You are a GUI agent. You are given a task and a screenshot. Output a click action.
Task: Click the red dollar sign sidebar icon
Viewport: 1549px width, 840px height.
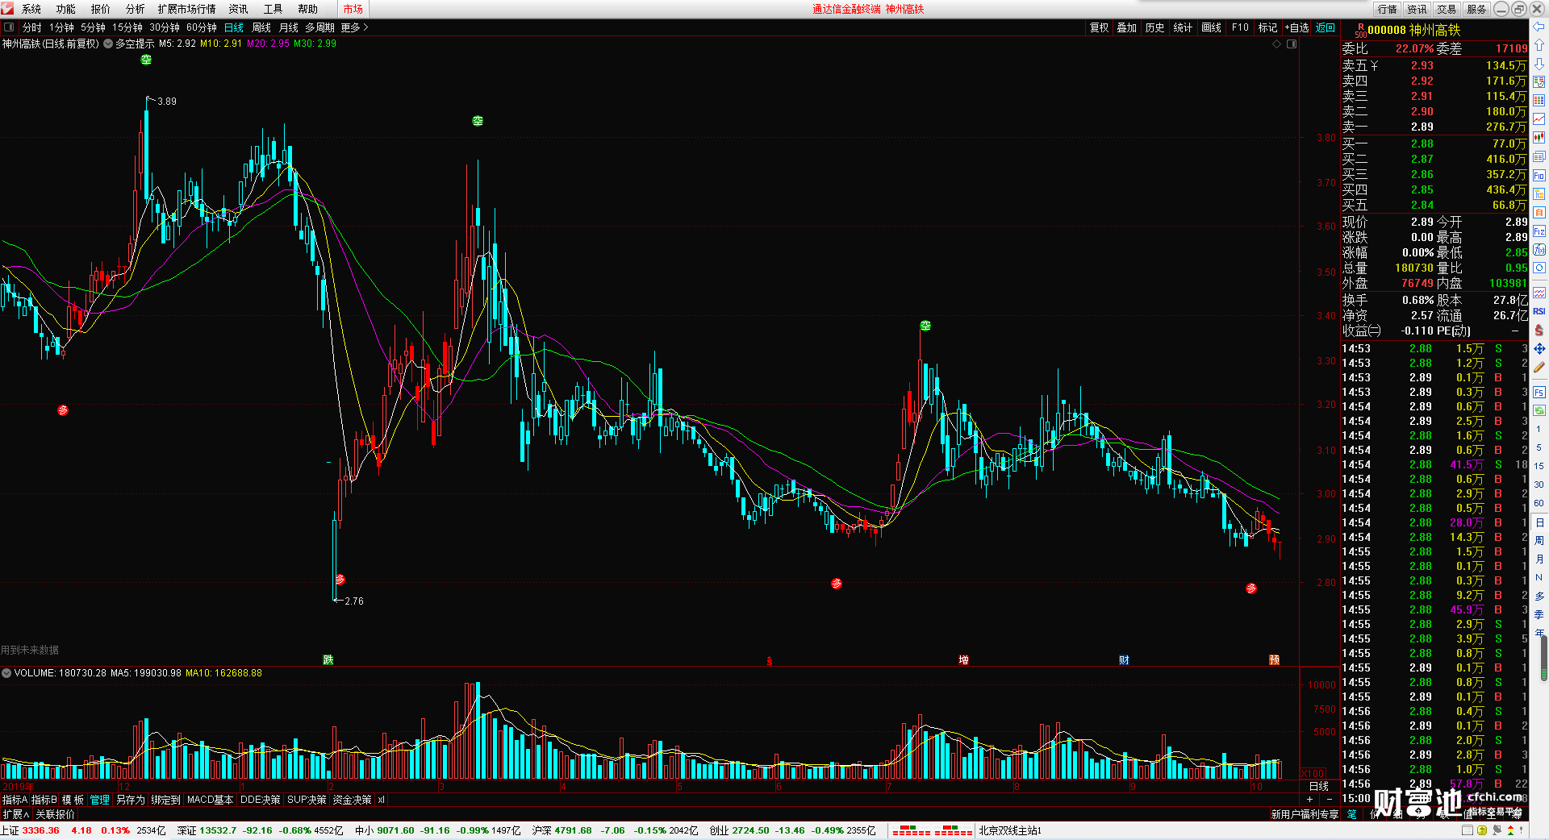pyautogui.click(x=1539, y=330)
